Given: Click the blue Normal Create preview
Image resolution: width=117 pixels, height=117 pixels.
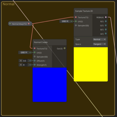Looking at the screenshot, I should point(50,85).
